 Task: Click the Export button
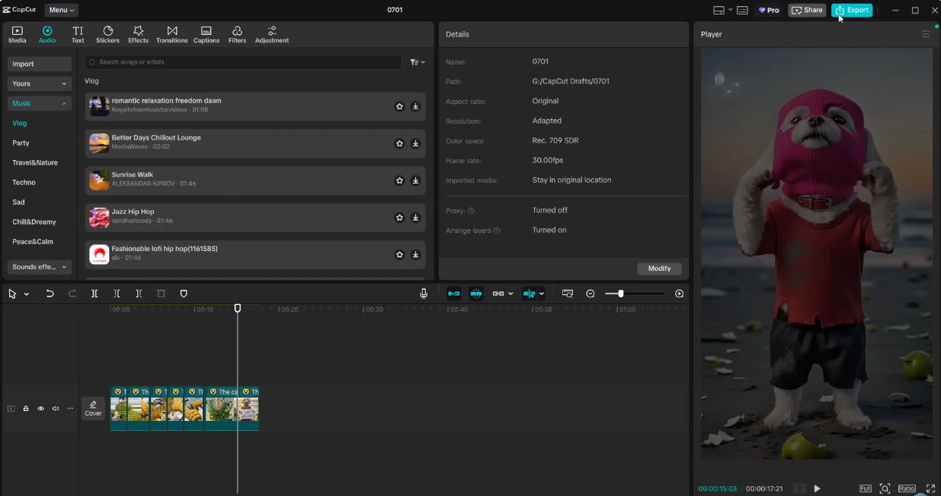(851, 10)
